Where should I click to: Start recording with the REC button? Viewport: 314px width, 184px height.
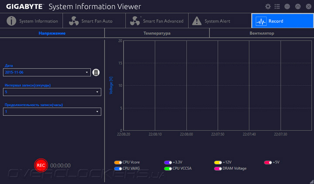pos(41,165)
